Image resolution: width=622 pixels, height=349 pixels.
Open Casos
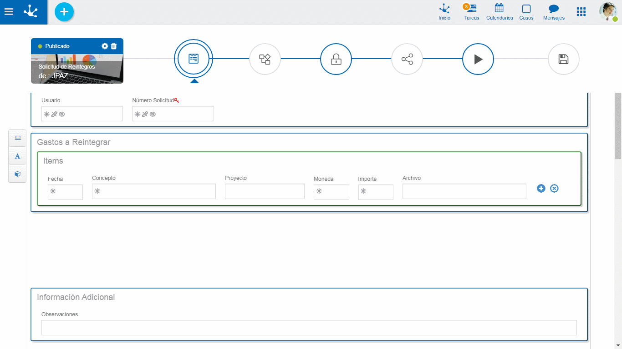[x=526, y=12]
